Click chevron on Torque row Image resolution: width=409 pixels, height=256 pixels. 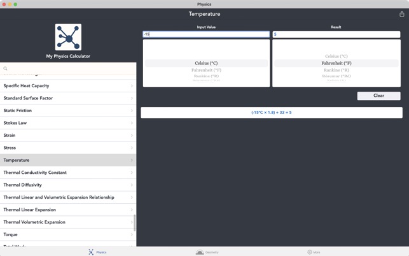click(132, 234)
